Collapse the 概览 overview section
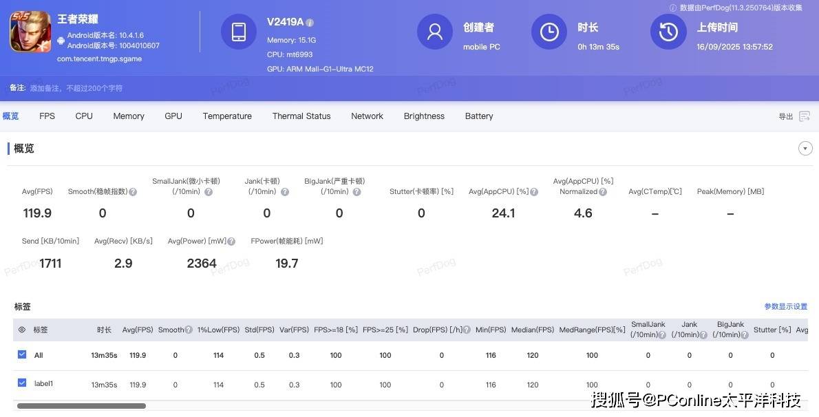This screenshot has height=417, width=819. tap(805, 149)
